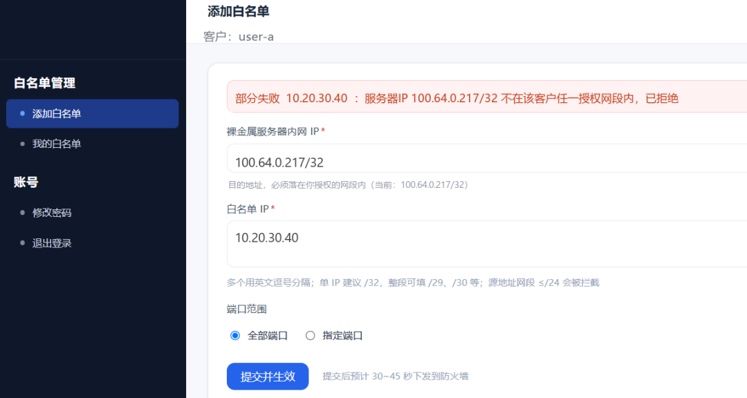
Task: Click the 账号 sidebar heading
Action: click(x=26, y=182)
